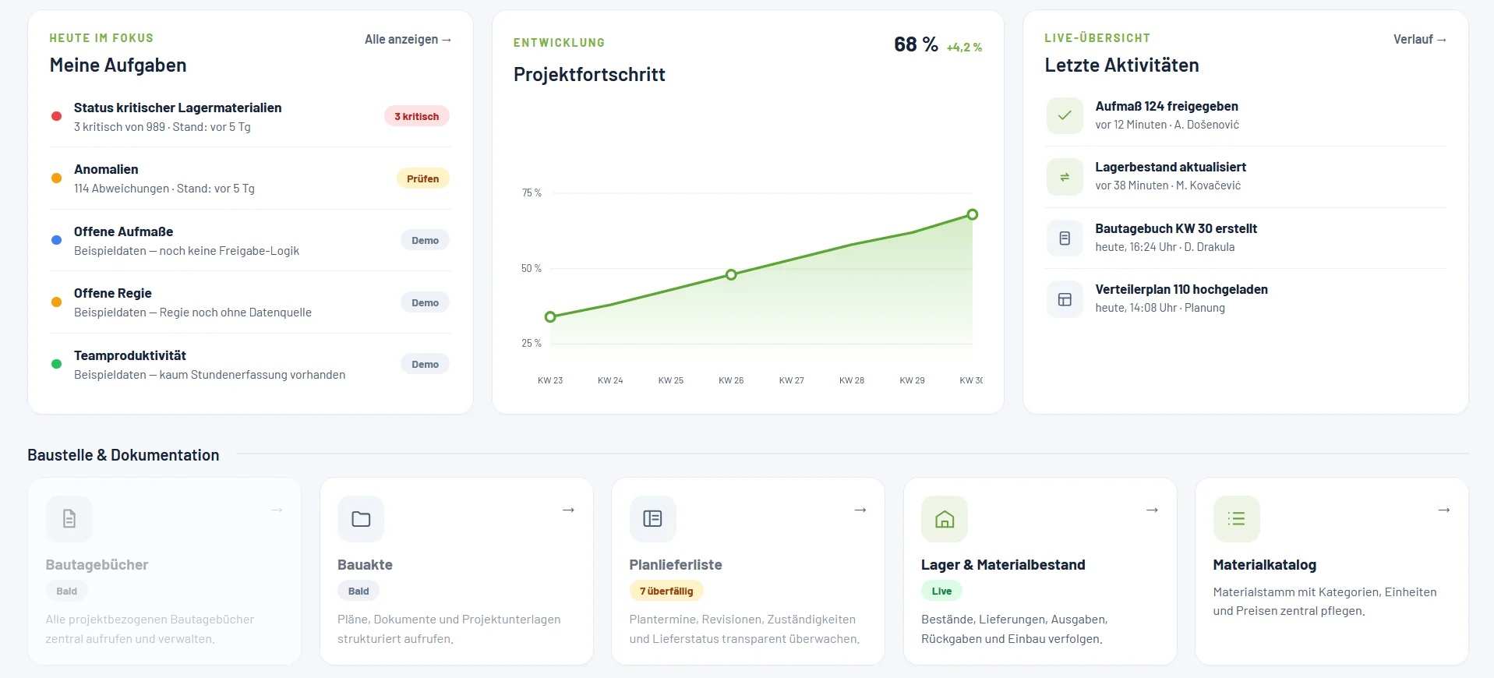This screenshot has width=1494, height=678.
Task: Click the green status dot for Teamproduktivität
Action: tap(56, 364)
